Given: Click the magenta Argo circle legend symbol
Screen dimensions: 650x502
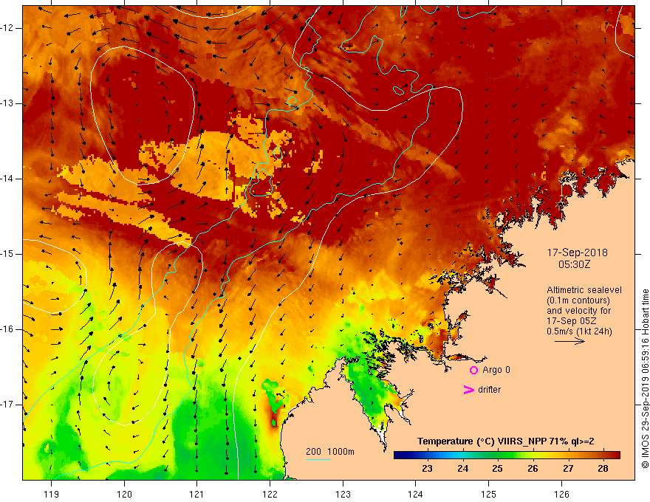Looking at the screenshot, I should pyautogui.click(x=473, y=370).
